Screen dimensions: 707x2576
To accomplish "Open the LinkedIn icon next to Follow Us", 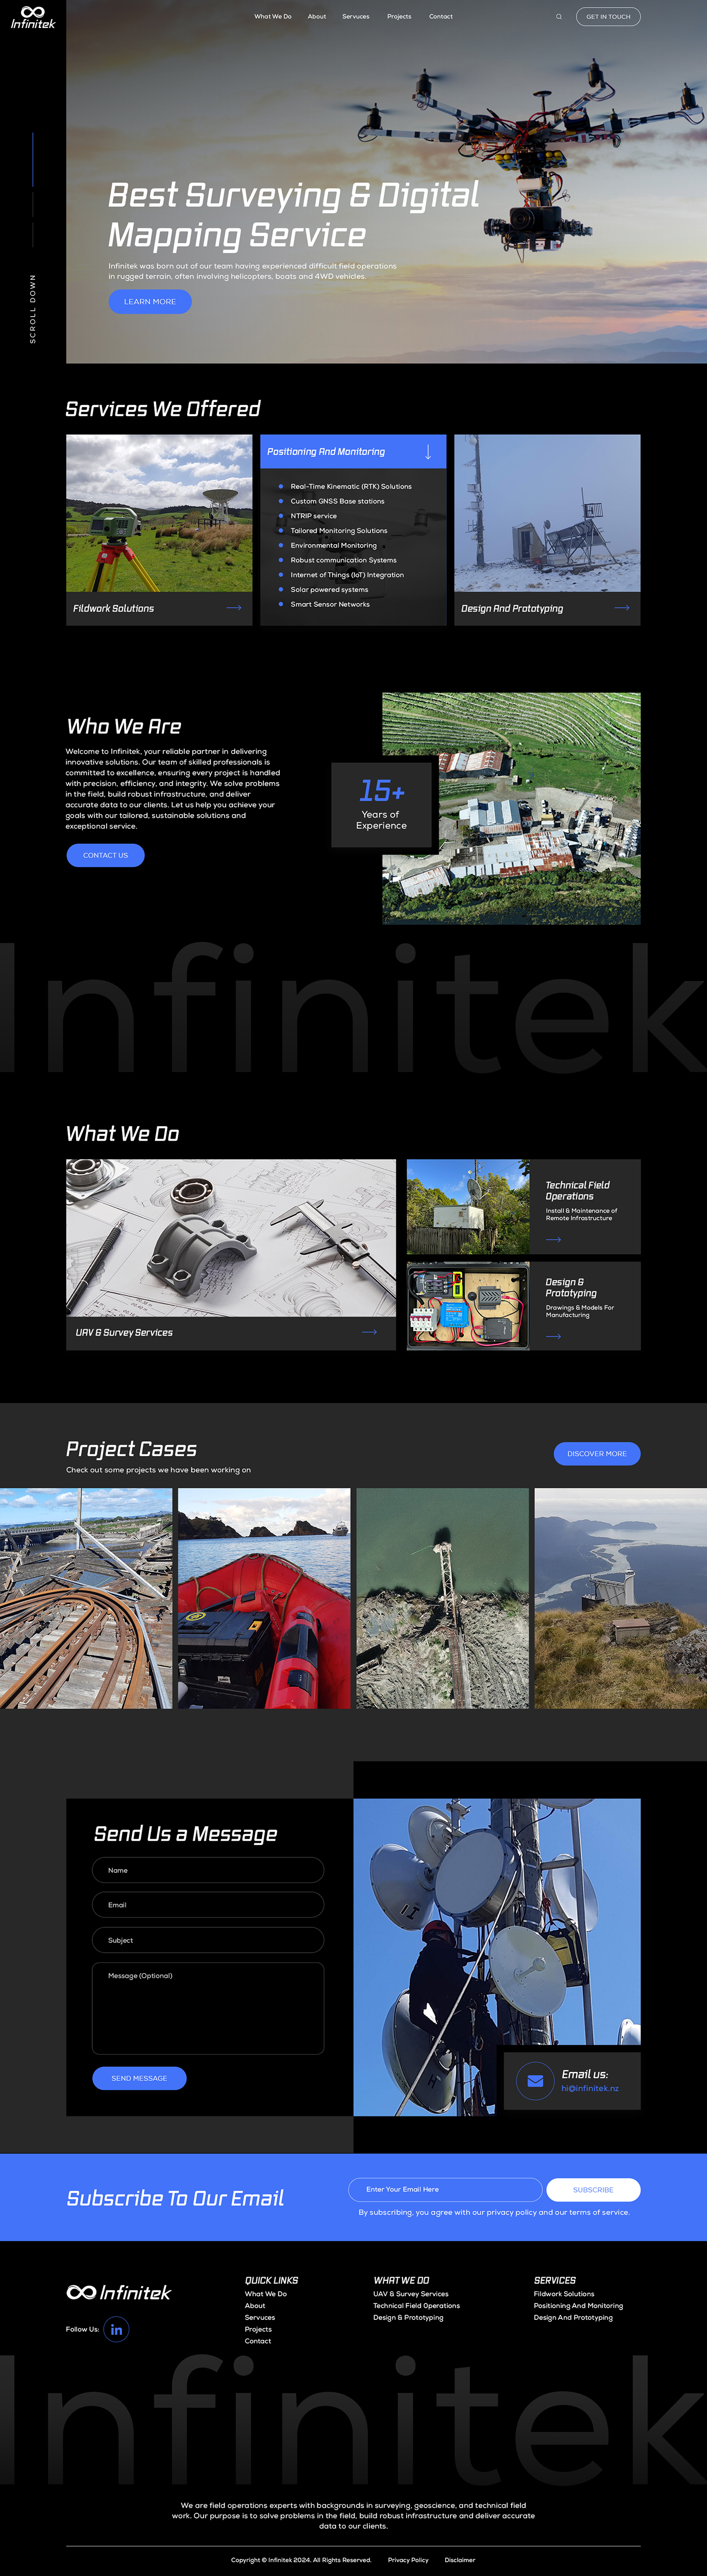I will click(116, 2329).
